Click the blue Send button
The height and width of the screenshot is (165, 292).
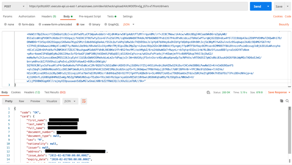(x=257, y=6)
